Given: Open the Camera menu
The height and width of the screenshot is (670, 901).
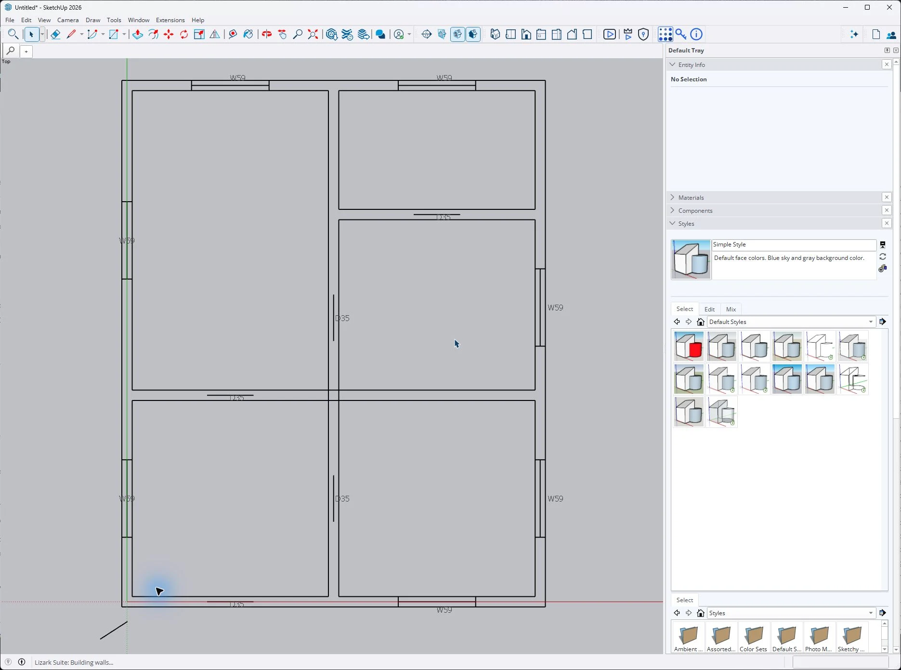Looking at the screenshot, I should click(x=68, y=20).
